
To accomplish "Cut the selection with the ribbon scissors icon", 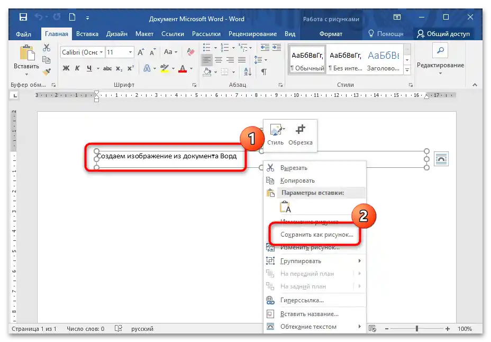I will (x=47, y=48).
